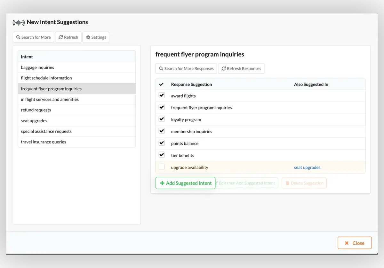Click Add Suggested Intent plus button

coord(185,183)
